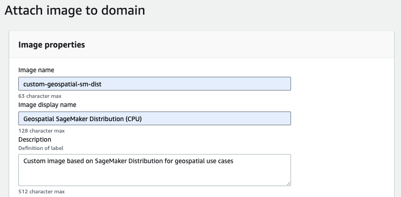401x197 pixels.
Task: Click the "Image name" field label
Action: coord(36,70)
